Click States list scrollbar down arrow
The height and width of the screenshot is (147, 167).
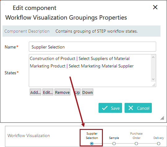pos(153,79)
